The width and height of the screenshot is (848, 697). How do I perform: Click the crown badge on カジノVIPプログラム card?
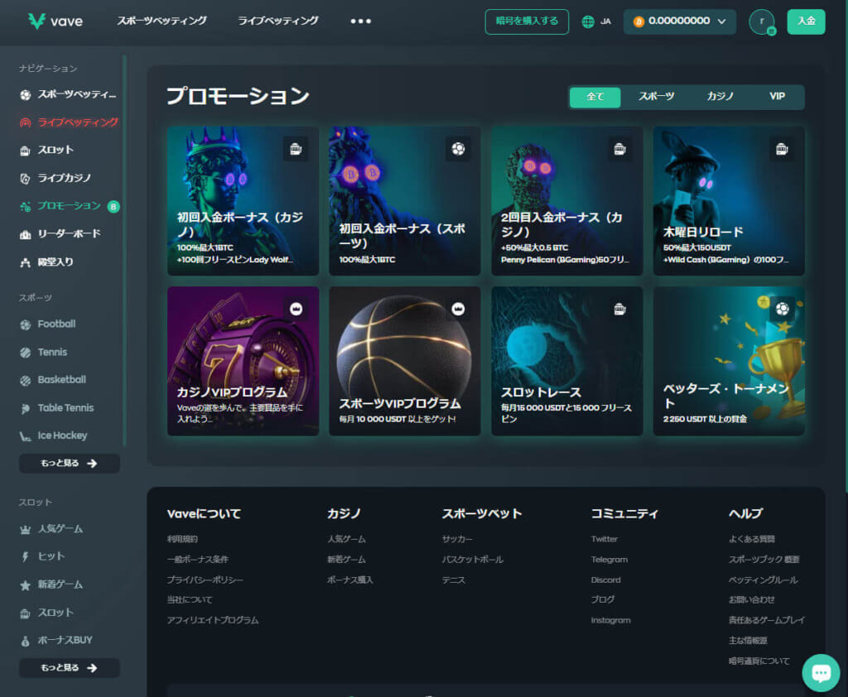pos(296,309)
